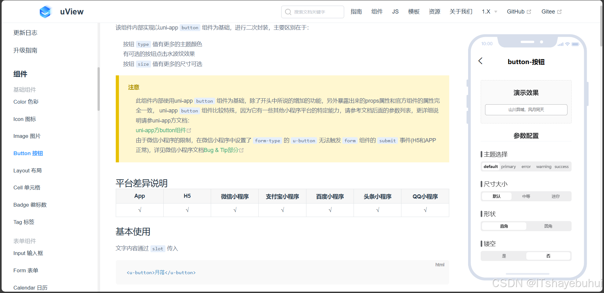Choose 迷你 size option
The image size is (604, 293).
point(556,196)
